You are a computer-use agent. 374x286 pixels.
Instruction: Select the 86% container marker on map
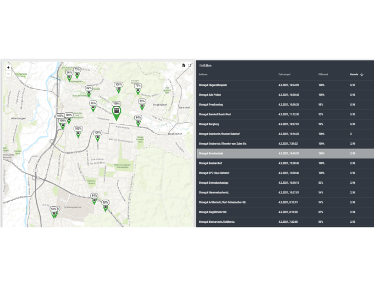(x=93, y=108)
